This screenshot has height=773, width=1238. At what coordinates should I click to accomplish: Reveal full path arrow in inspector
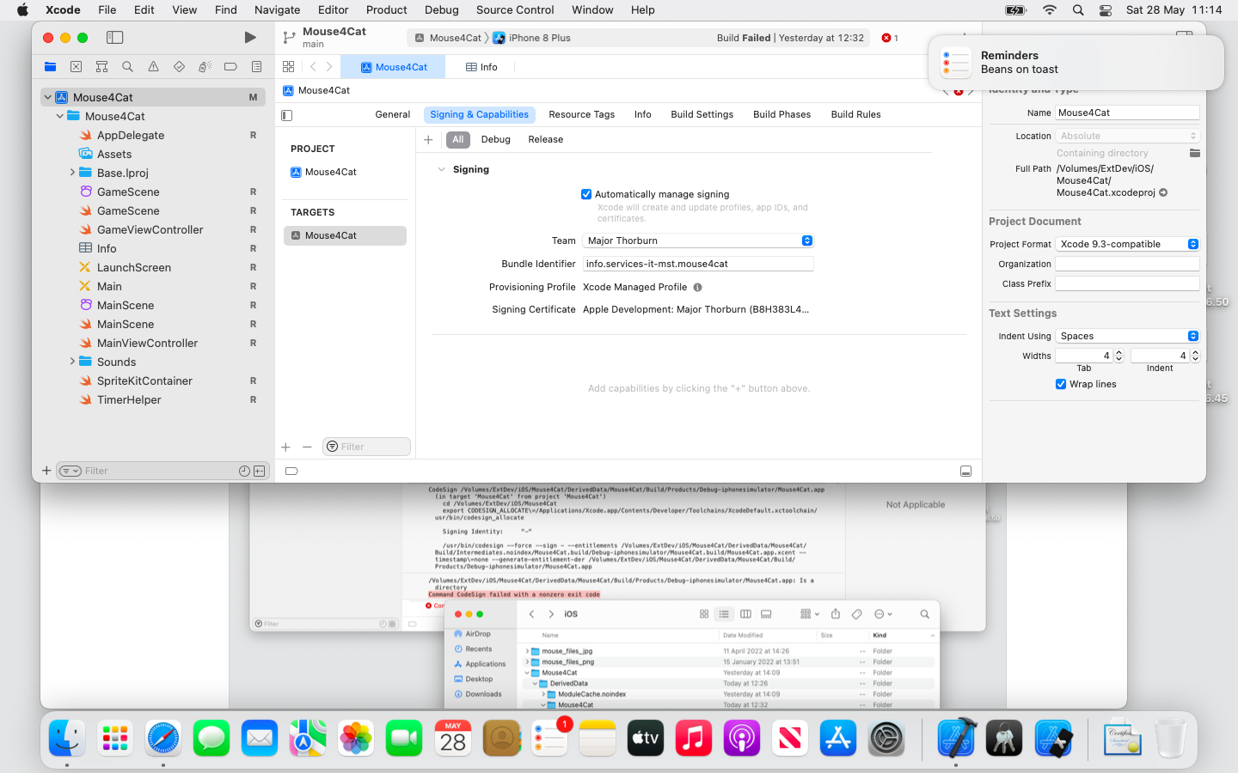pyautogui.click(x=1163, y=193)
